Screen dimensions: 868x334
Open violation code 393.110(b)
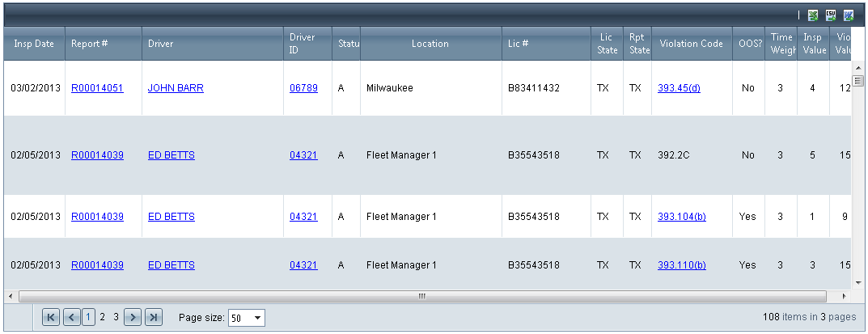681,265
